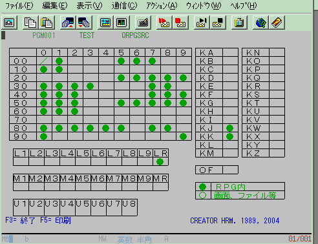The width and height of the screenshot is (318, 244).
Task: Open the ファイル(F) menu
Action: pyautogui.click(x=19, y=6)
